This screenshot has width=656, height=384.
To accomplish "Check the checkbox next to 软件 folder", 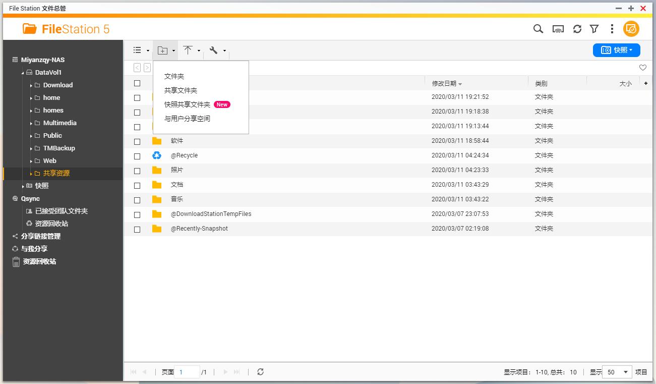I will [137, 141].
